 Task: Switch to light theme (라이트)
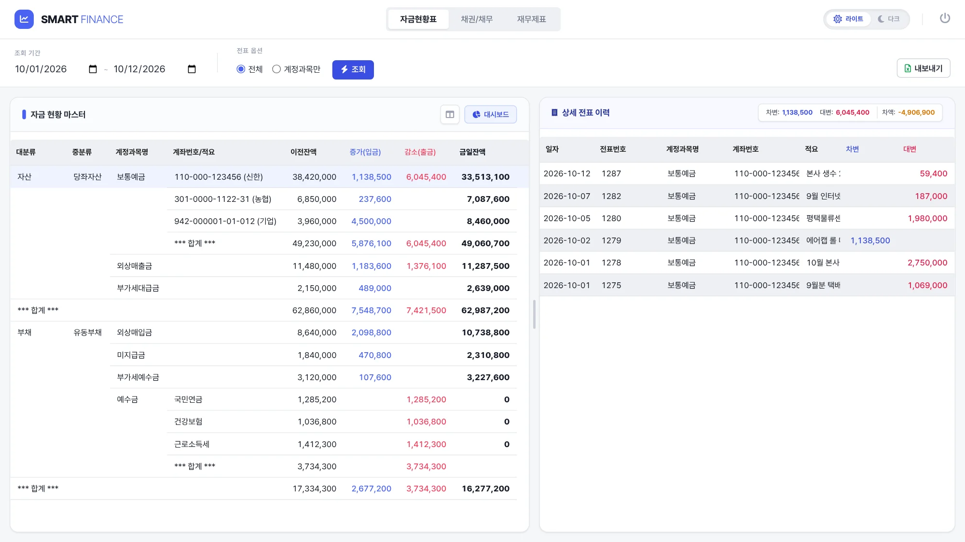848,19
